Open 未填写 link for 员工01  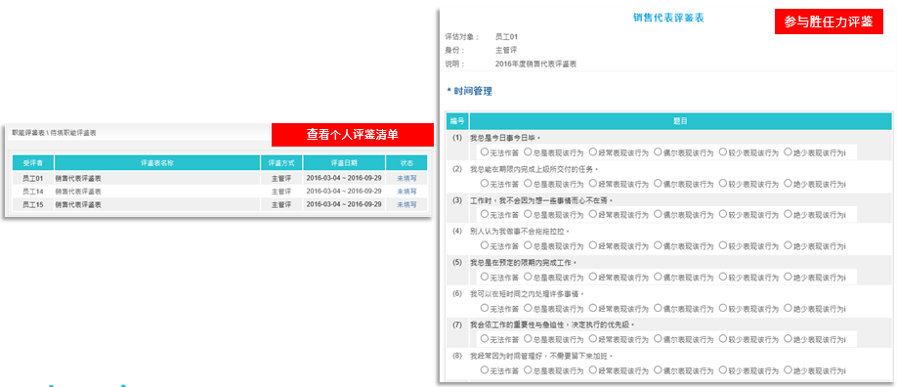coord(406,179)
